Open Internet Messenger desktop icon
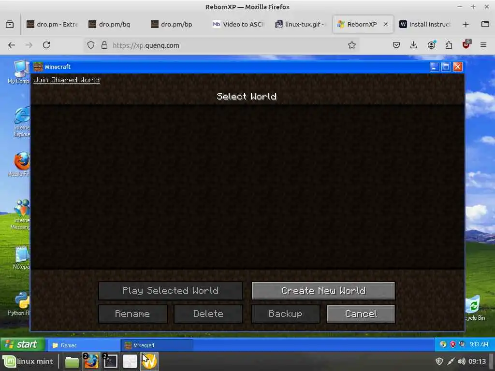The image size is (495, 371). coord(21,214)
